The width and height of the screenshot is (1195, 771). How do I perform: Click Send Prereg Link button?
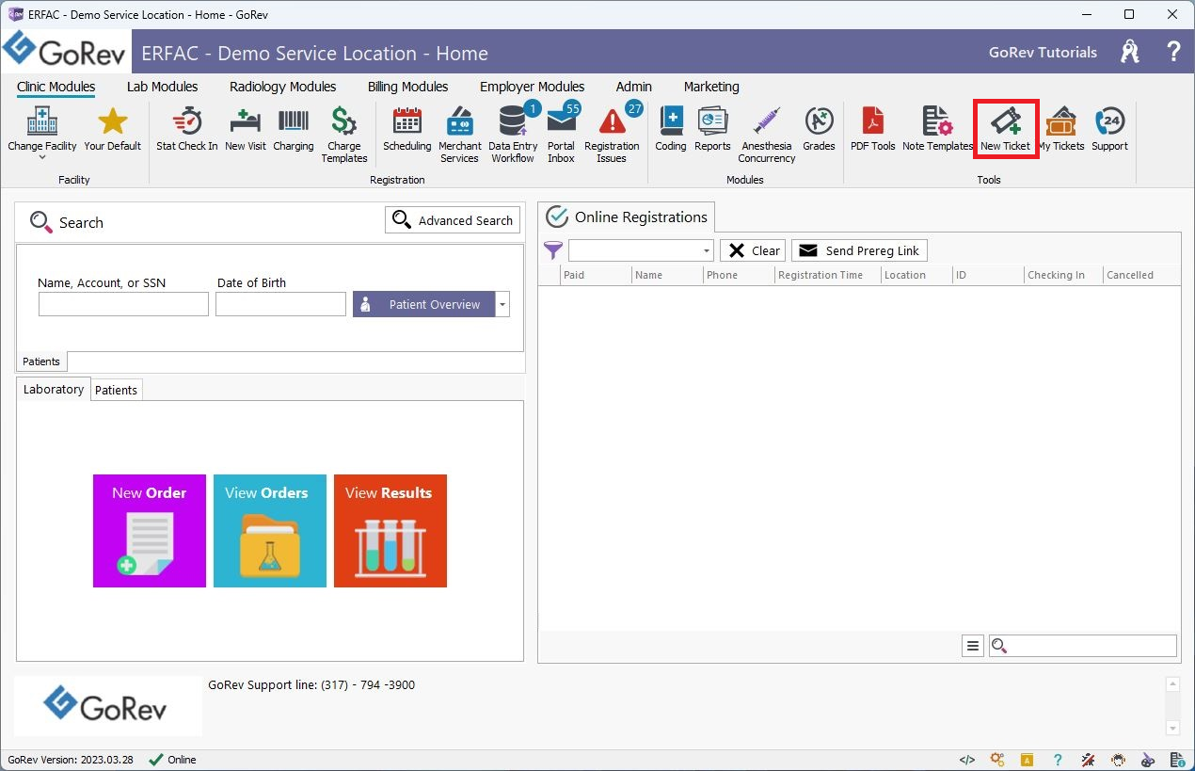[x=859, y=250]
